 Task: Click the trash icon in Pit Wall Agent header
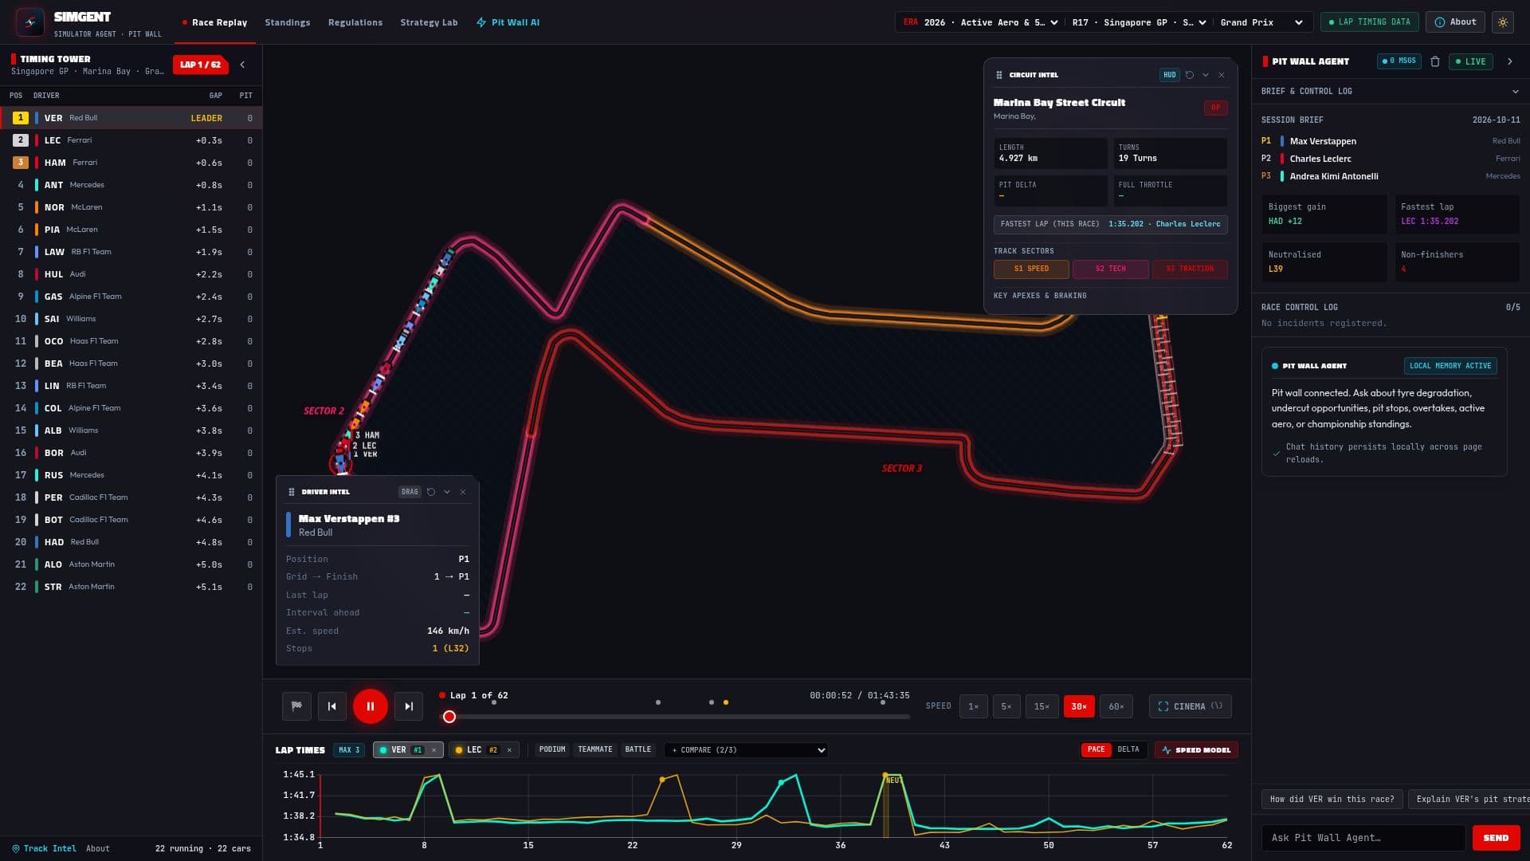tap(1435, 61)
